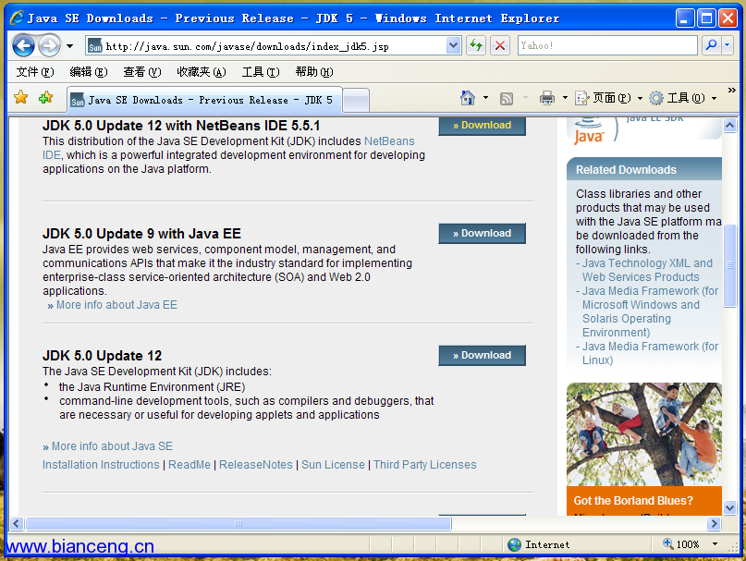Open Java Technology XML and Web Services link
This screenshot has height=561, width=746.
(647, 270)
